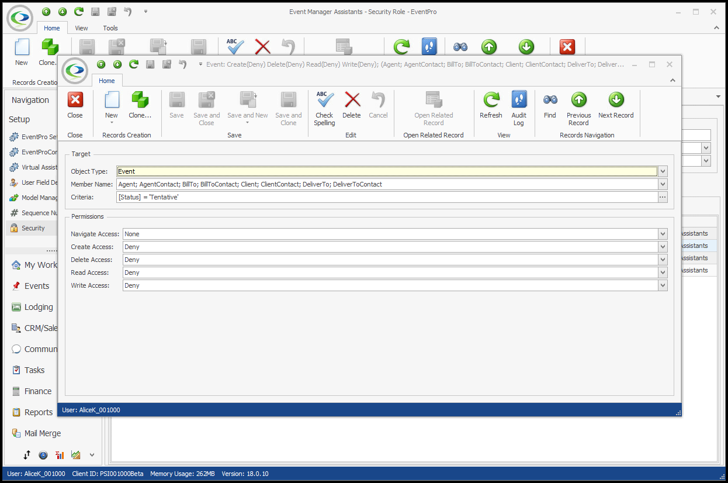Expand Create Access dropdown
This screenshot has width=728, height=483.
click(663, 247)
